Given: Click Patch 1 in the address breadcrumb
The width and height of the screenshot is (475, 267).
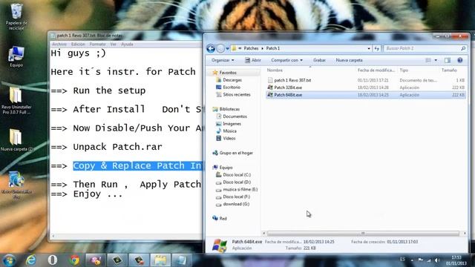Looking at the screenshot, I should pyautogui.click(x=272, y=48).
